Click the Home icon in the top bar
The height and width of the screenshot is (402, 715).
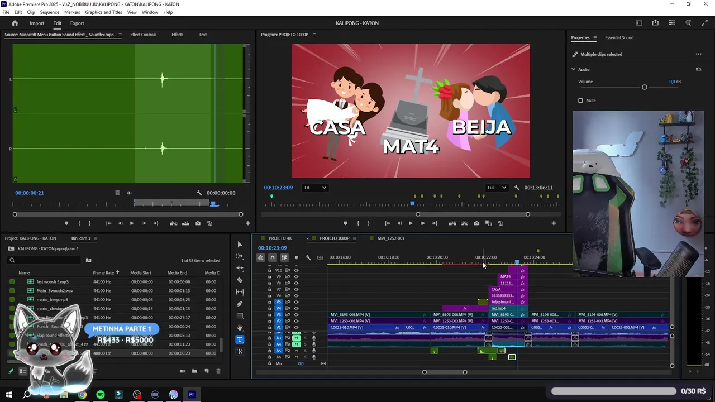pos(15,23)
